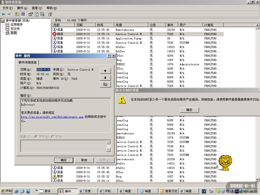Select the 事件查看器 (本地) root node
Image resolution: width=260 pixels, height=195 pixels.
pos(18,21)
